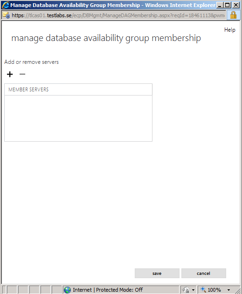Viewport: 242px width, 294px height.
Task: Click the save button
Action: 157,273
